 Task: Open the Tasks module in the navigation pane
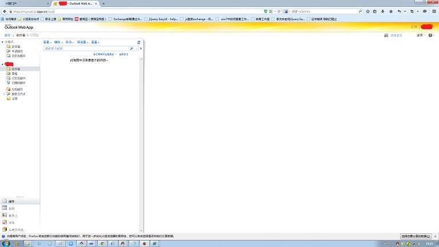pos(11,222)
